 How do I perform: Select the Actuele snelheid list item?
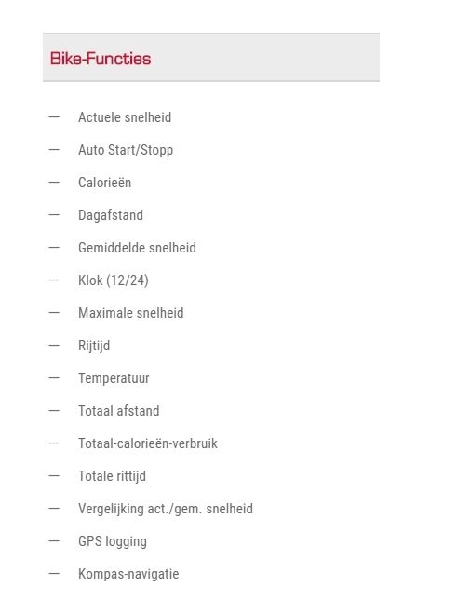pyautogui.click(x=125, y=117)
